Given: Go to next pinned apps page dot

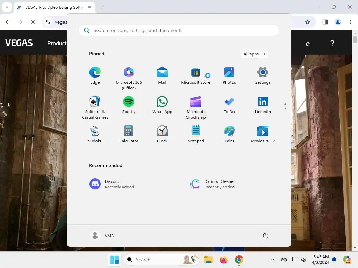Looking at the screenshot, I should point(285,109).
